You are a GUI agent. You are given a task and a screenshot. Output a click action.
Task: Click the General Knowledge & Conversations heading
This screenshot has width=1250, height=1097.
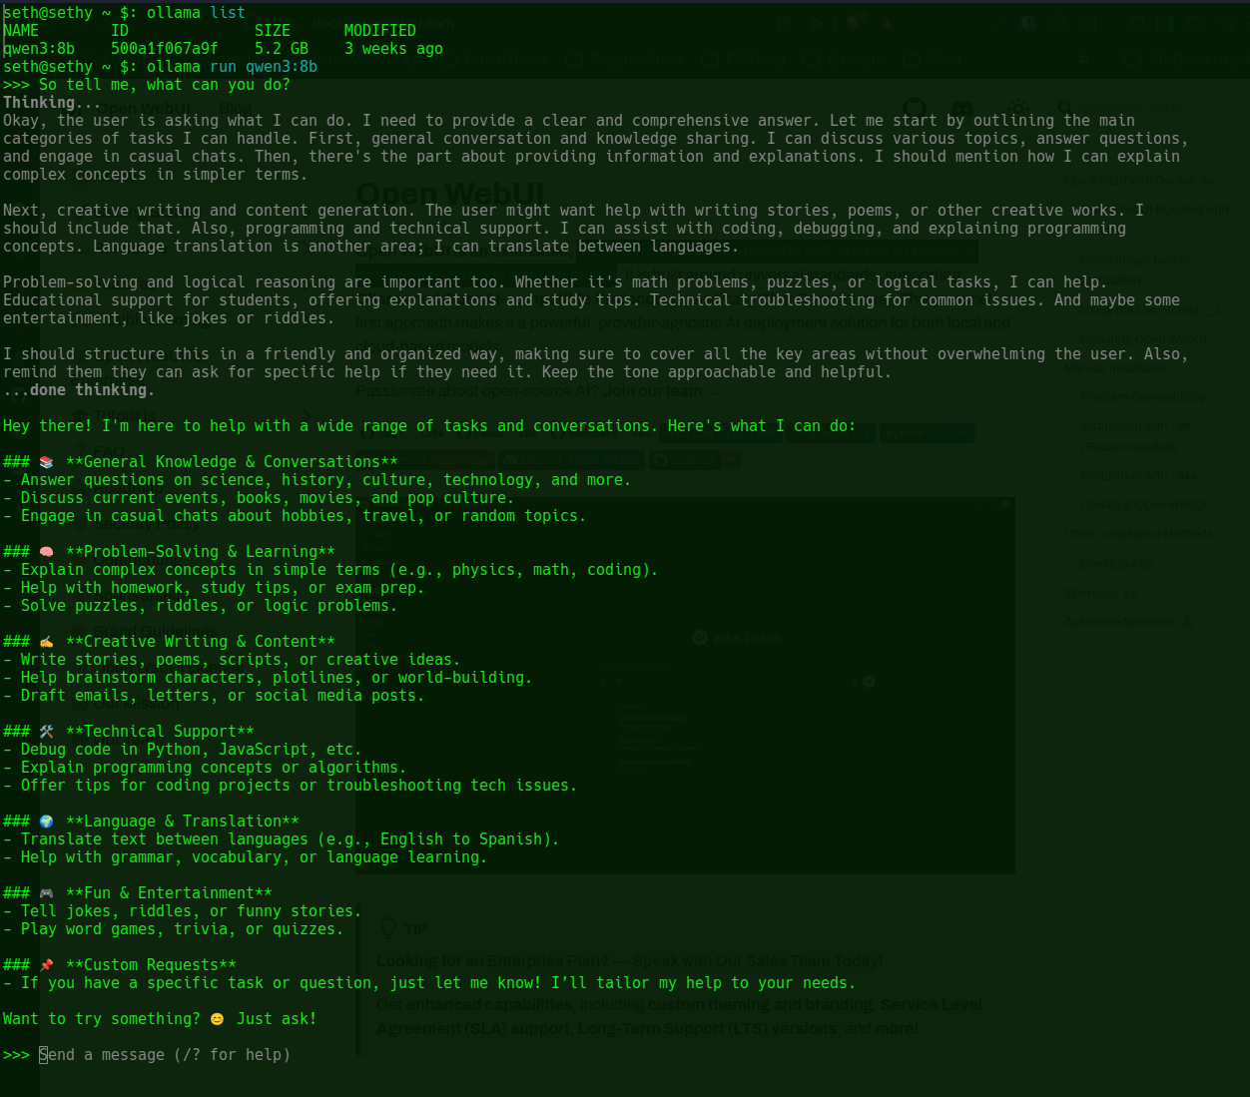(232, 462)
